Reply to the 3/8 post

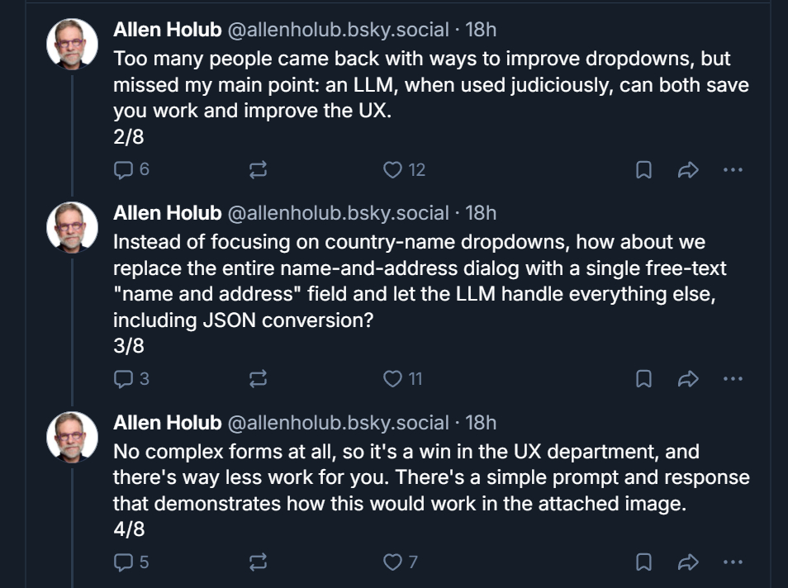tap(123, 379)
